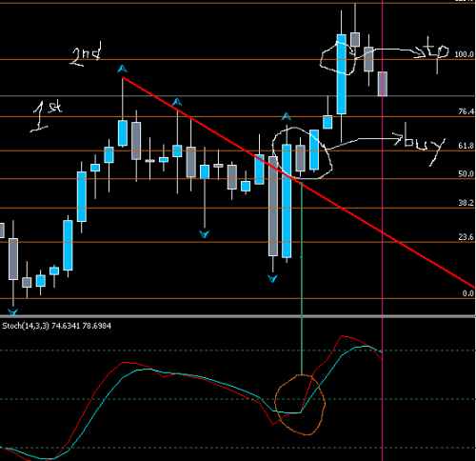Image resolution: width=476 pixels, height=461 pixels.
Task: Select the 61.8 Fibonacci level label
Action: pos(466,146)
